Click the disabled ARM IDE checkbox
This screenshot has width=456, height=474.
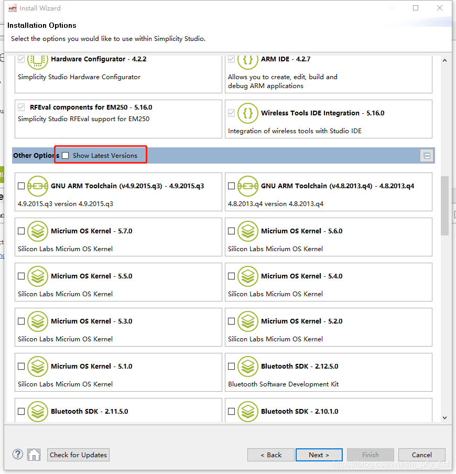click(x=232, y=59)
